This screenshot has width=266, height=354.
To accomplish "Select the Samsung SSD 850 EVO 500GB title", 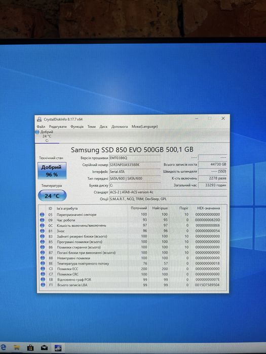I will pyautogui.click(x=132, y=150).
